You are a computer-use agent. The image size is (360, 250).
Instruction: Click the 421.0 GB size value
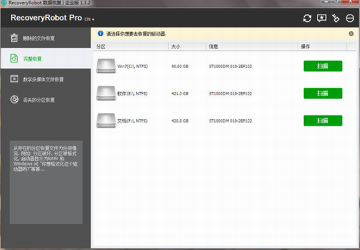coord(180,94)
